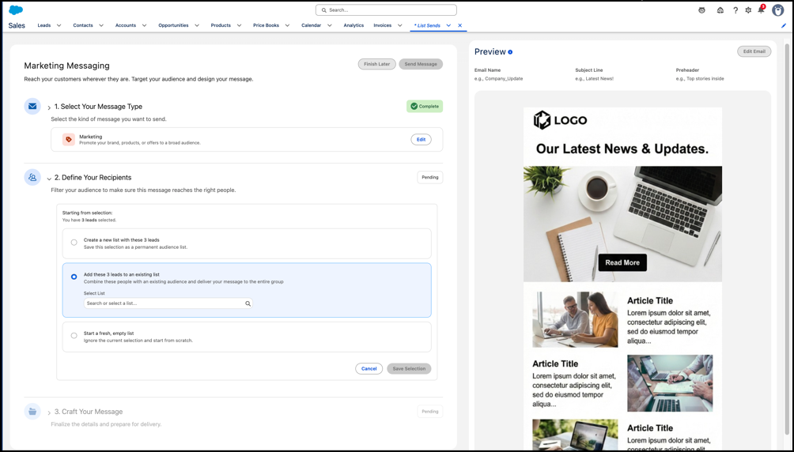This screenshot has height=452, width=794.
Task: Open the Contacts tab dropdown arrow
Action: click(x=101, y=25)
